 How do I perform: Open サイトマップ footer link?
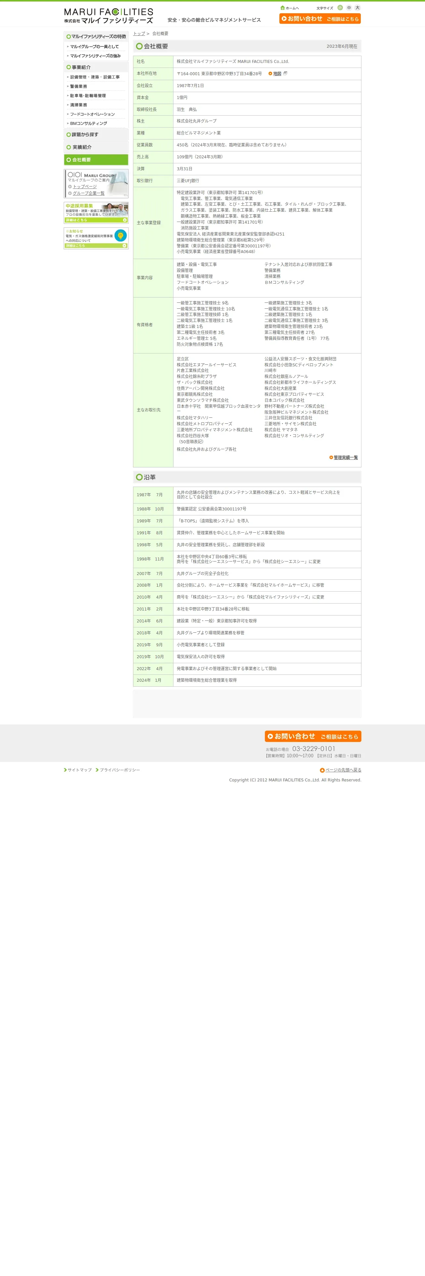point(79,770)
